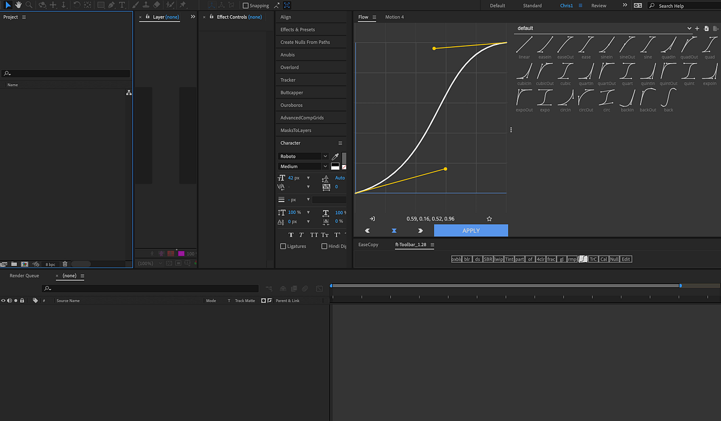The width and height of the screenshot is (721, 421).
Task: Expand the Medium font style dropdown
Action: [325, 166]
